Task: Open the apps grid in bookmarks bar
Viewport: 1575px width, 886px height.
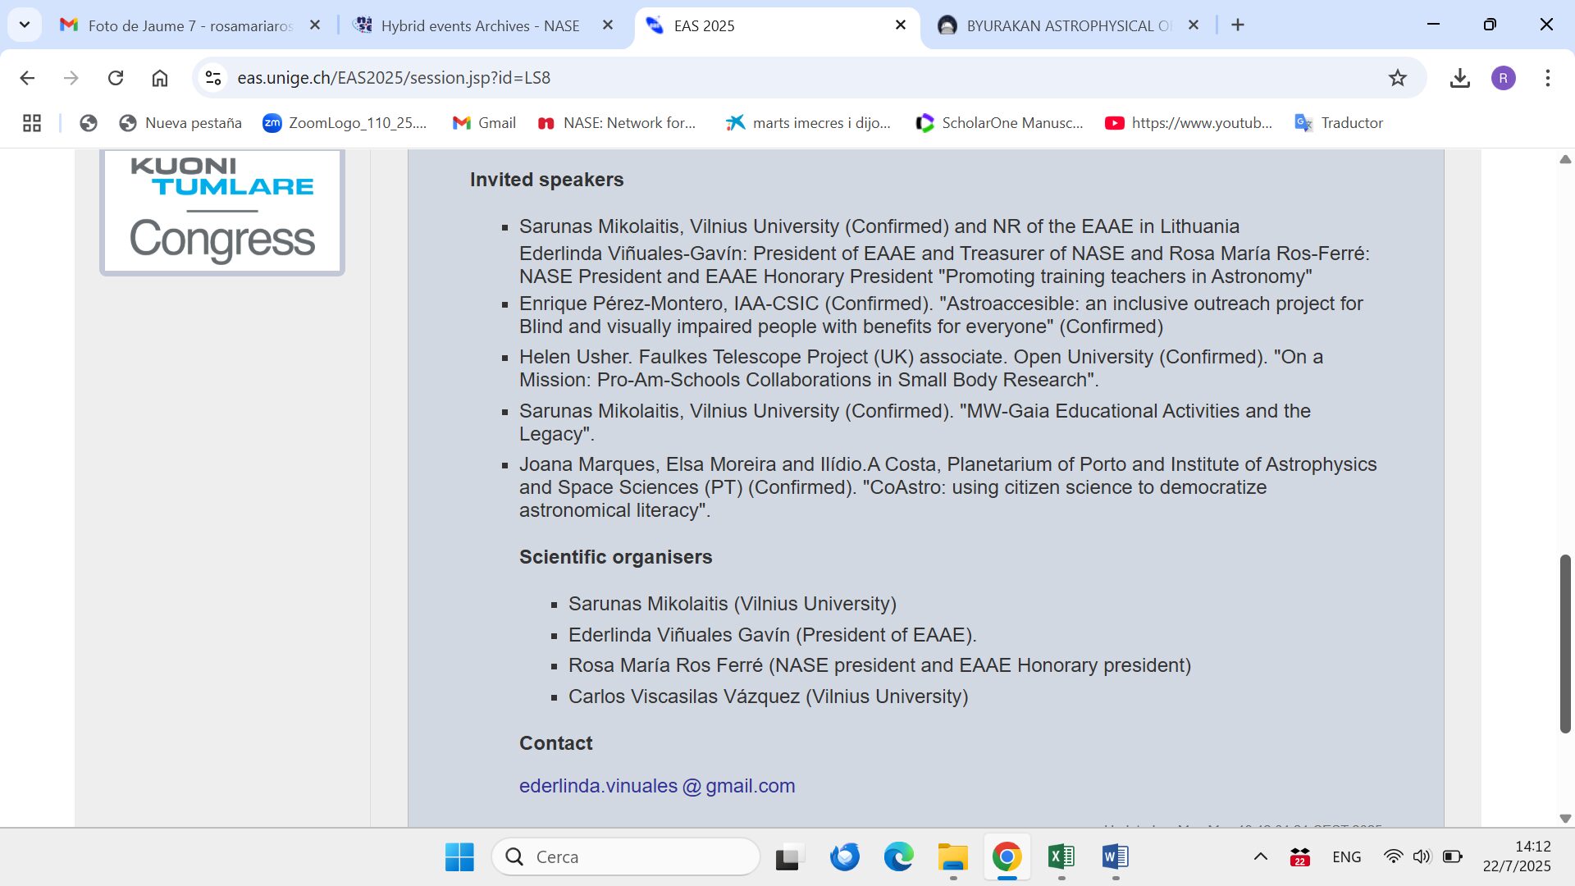Action: (32, 123)
